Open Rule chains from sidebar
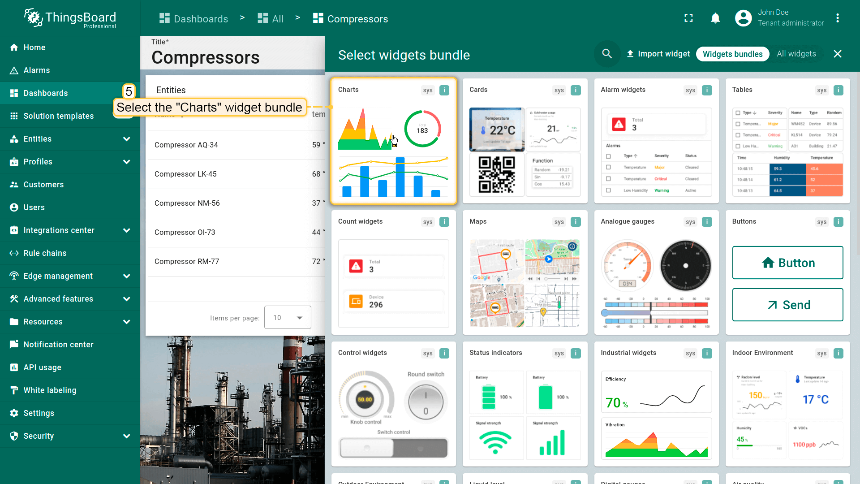 (45, 253)
